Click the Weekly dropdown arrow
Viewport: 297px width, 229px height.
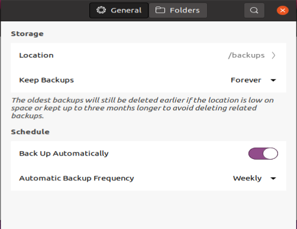coord(273,179)
